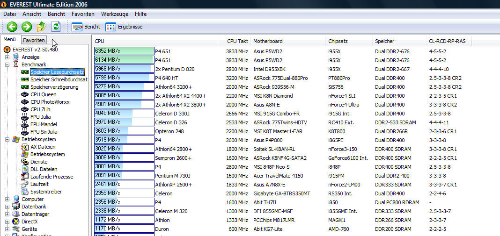Click the Refresh toolbar icon

[x=56, y=27]
